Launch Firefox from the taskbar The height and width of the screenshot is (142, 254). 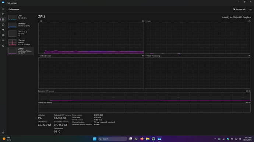[142, 139]
